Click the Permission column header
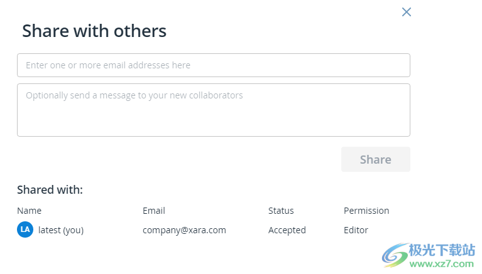 coord(366,211)
